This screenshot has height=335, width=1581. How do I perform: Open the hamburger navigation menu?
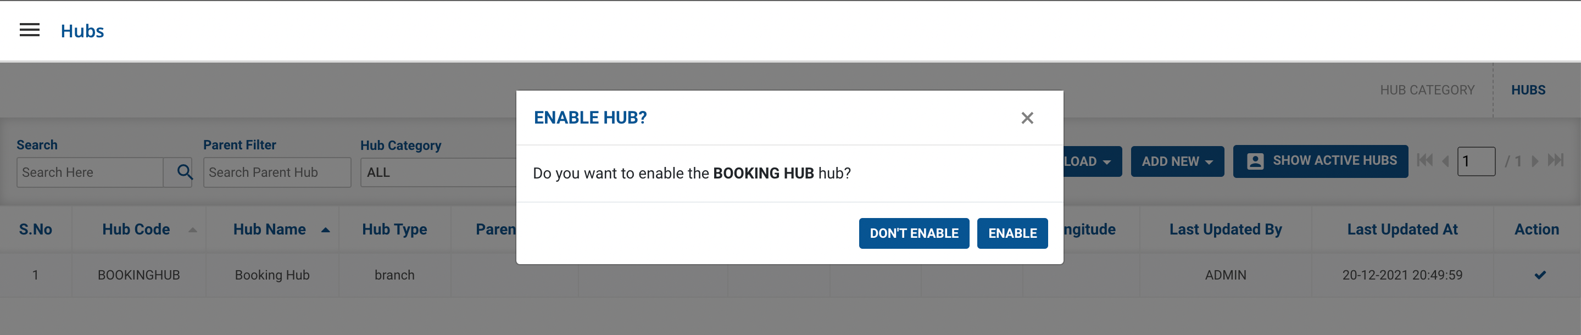30,30
